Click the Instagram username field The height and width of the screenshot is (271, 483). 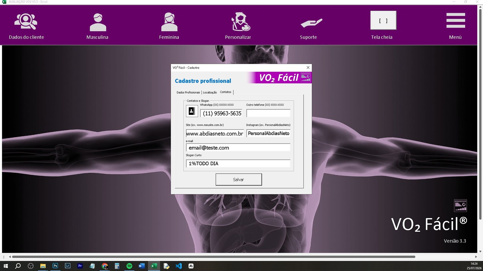[268, 133]
